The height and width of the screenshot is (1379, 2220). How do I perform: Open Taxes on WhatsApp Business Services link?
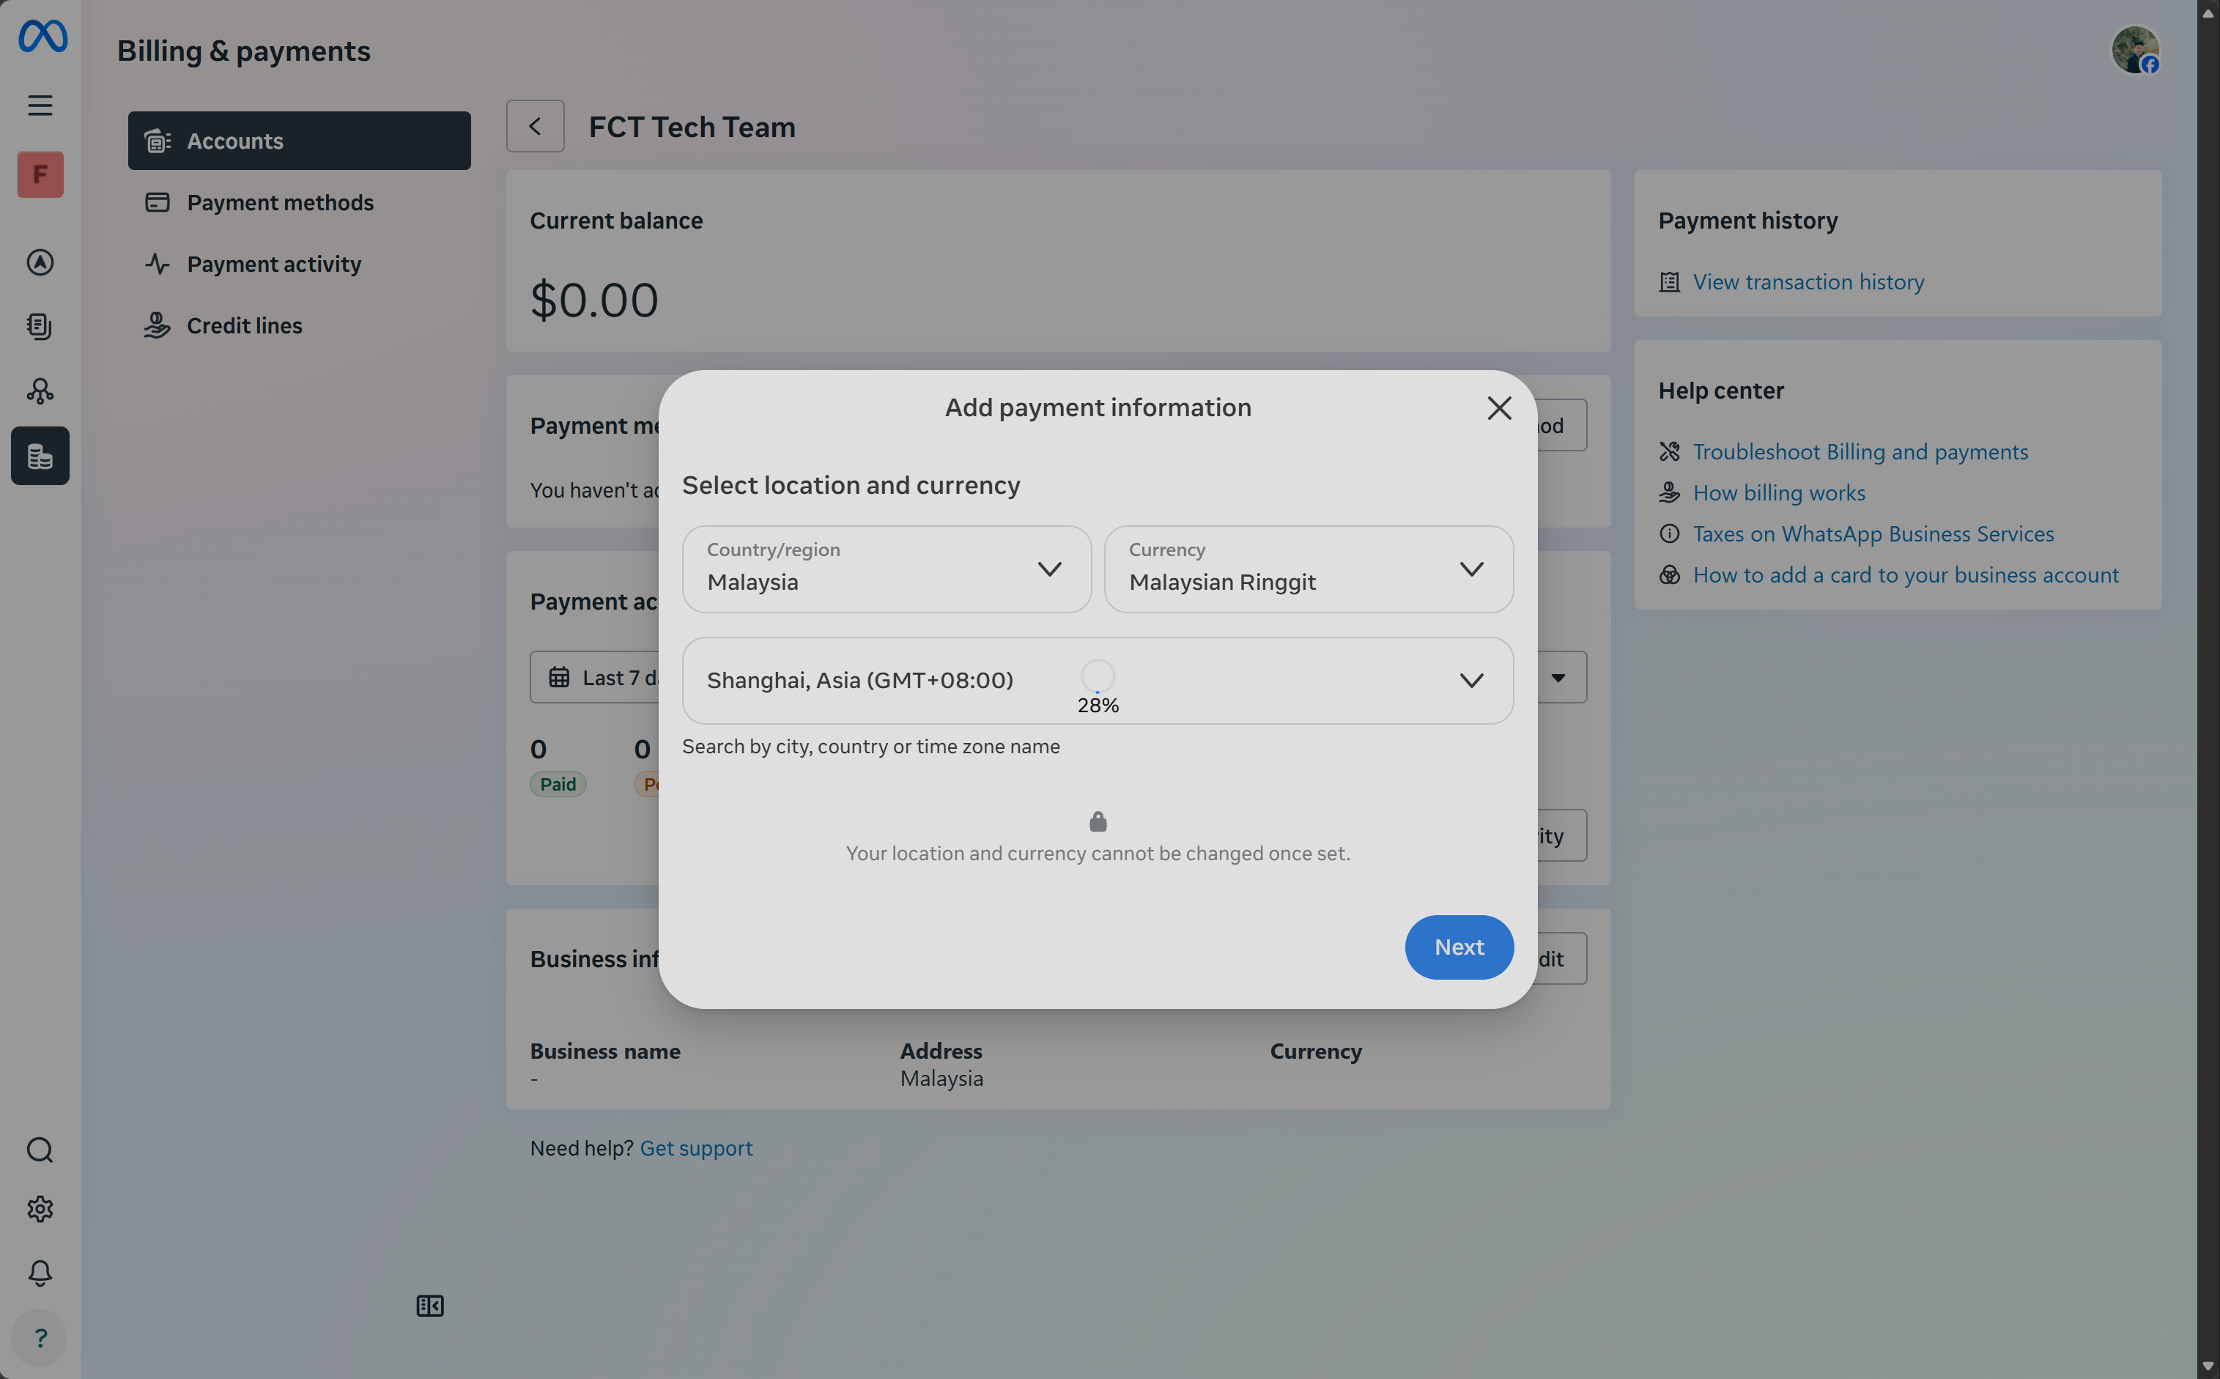point(1873,533)
